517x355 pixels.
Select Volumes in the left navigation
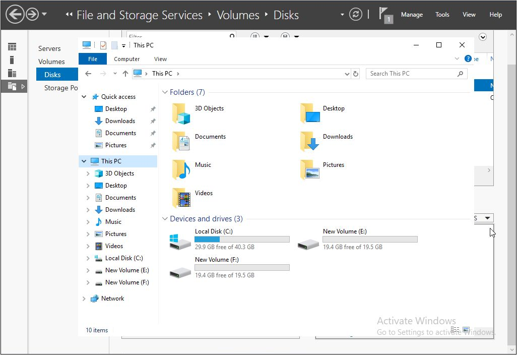click(51, 62)
